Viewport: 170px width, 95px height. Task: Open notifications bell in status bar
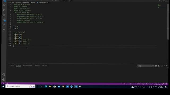(x=166, y=84)
